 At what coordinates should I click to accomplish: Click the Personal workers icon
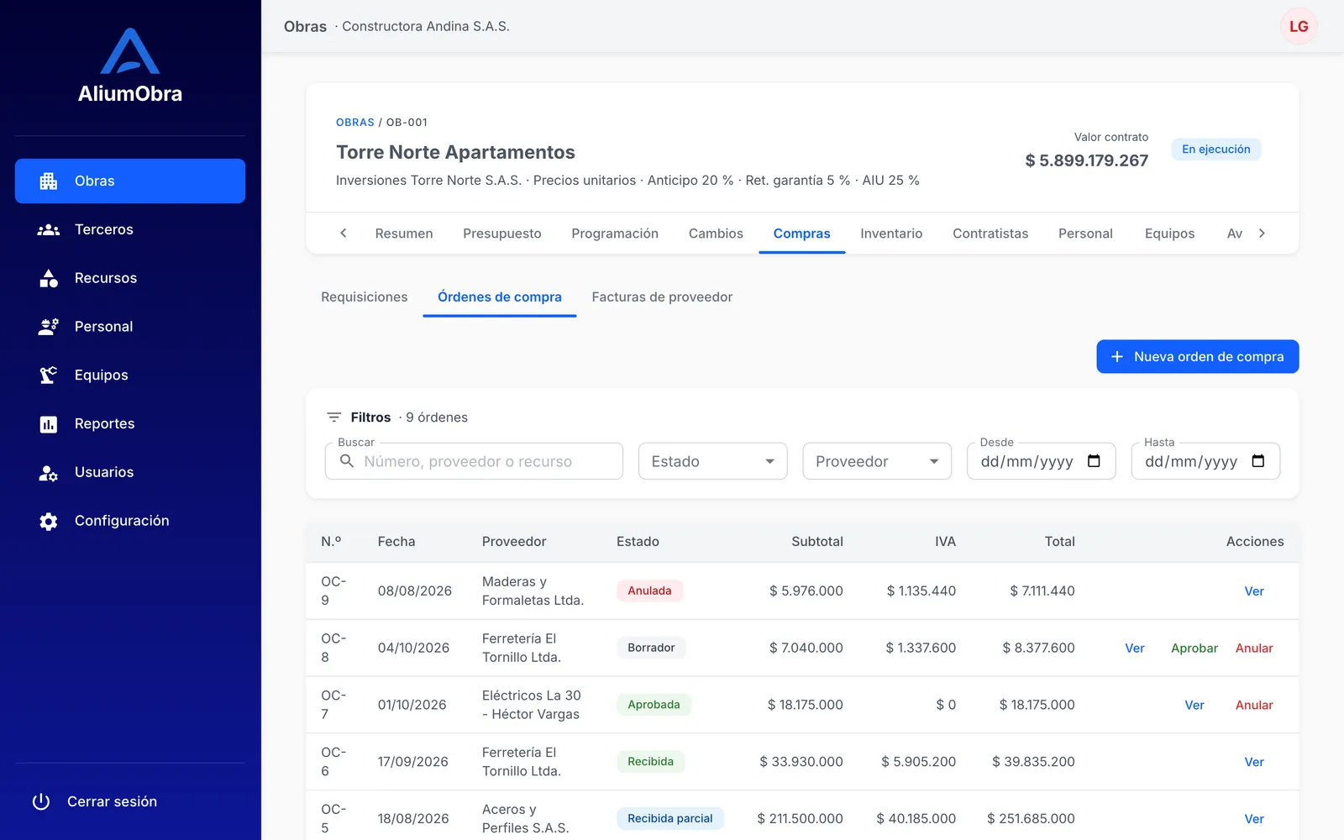(49, 327)
